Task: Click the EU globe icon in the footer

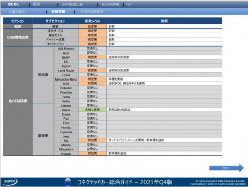Action: pyautogui.click(x=68, y=182)
